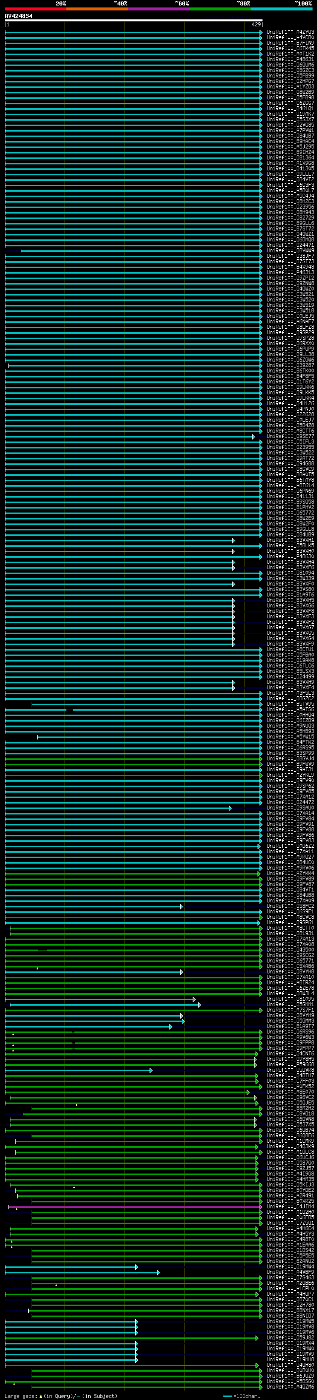317x1400 pixels.
Task: Select label UniRef100_Q2HPG7
Action: 290,81
